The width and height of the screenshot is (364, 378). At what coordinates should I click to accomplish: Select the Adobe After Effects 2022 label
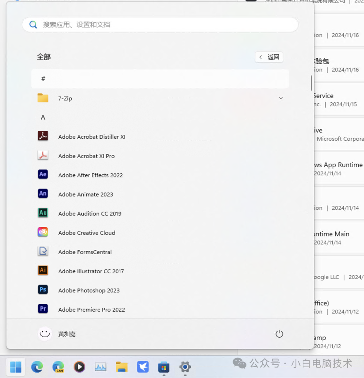[x=91, y=175]
